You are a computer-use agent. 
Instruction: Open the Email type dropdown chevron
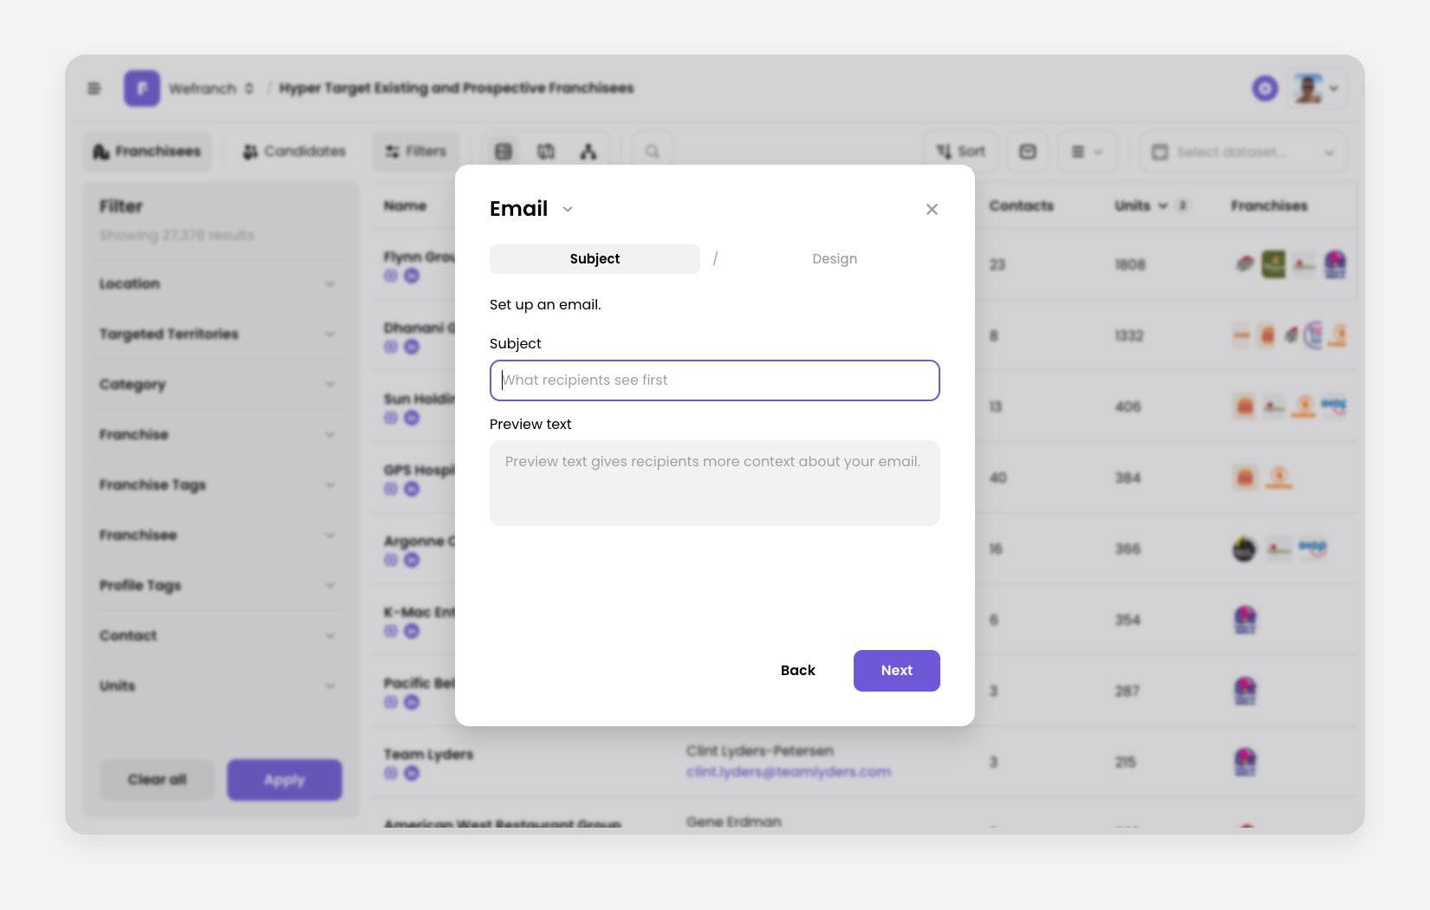pyautogui.click(x=568, y=209)
